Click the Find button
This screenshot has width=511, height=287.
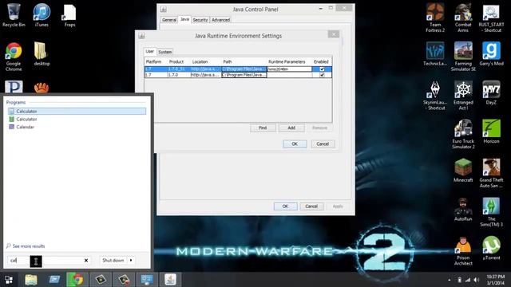(x=263, y=128)
